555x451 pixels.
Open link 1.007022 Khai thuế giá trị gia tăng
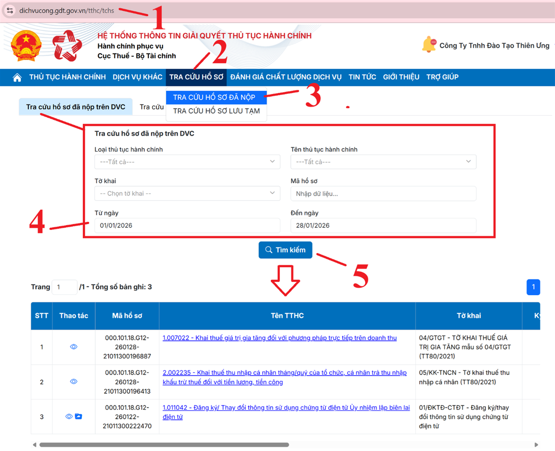click(280, 338)
